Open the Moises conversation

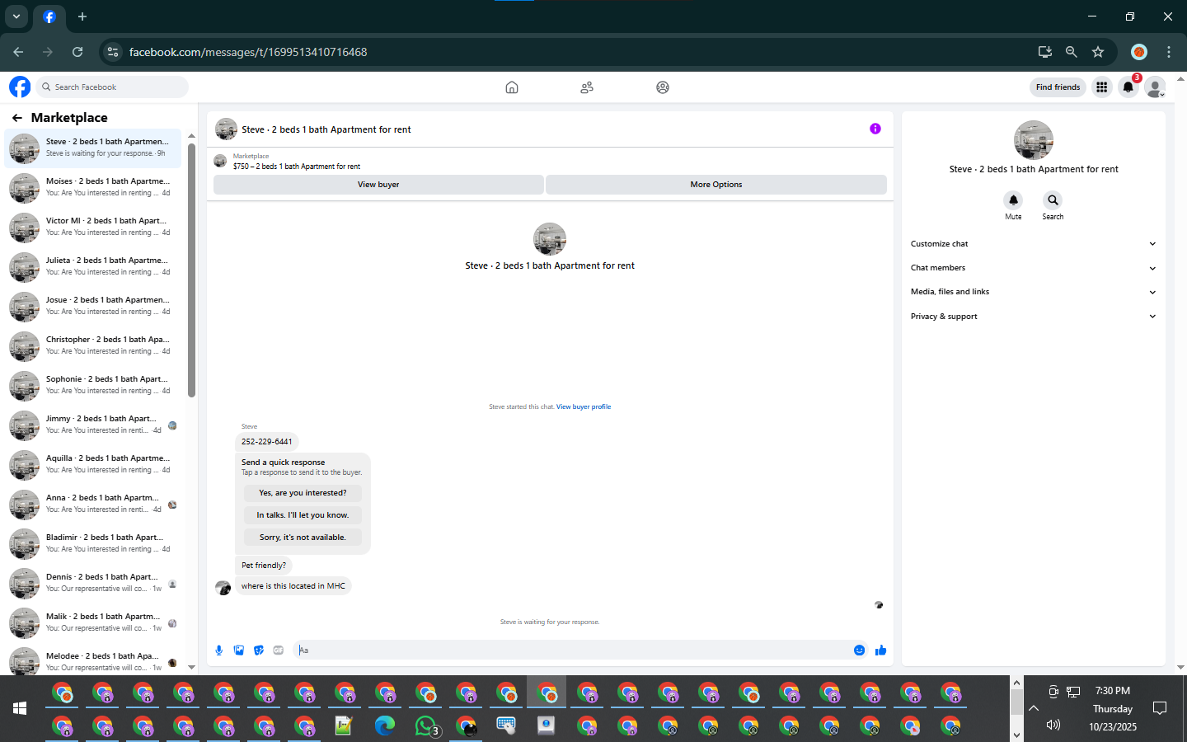pyautogui.click(x=92, y=187)
